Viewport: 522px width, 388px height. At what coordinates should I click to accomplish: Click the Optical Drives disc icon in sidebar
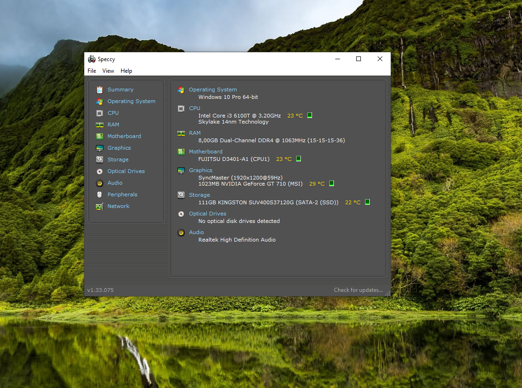(100, 171)
